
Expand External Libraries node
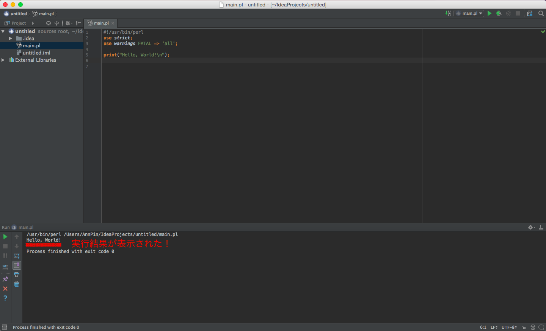pyautogui.click(x=3, y=60)
